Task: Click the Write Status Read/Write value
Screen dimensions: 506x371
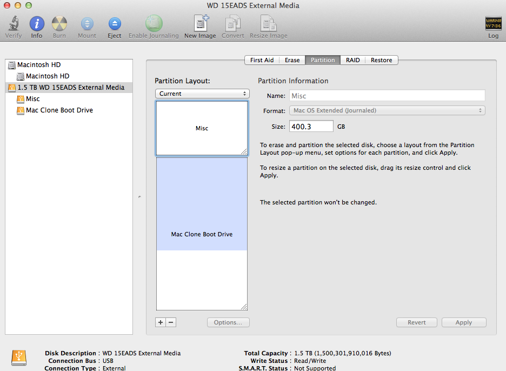Action: pyautogui.click(x=310, y=361)
